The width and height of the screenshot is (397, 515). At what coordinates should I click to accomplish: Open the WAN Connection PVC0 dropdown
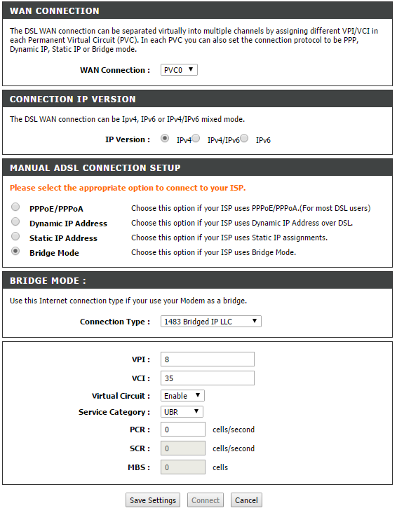179,70
